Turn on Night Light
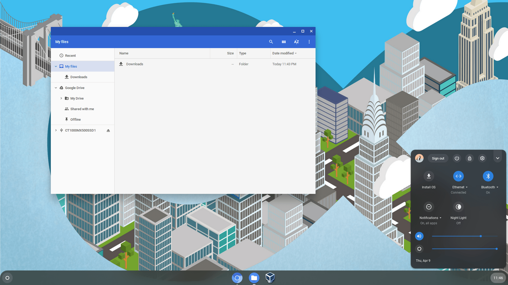 pyautogui.click(x=458, y=207)
